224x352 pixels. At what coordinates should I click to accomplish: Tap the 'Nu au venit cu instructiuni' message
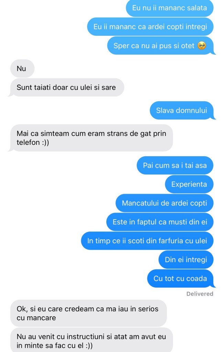coord(92,340)
